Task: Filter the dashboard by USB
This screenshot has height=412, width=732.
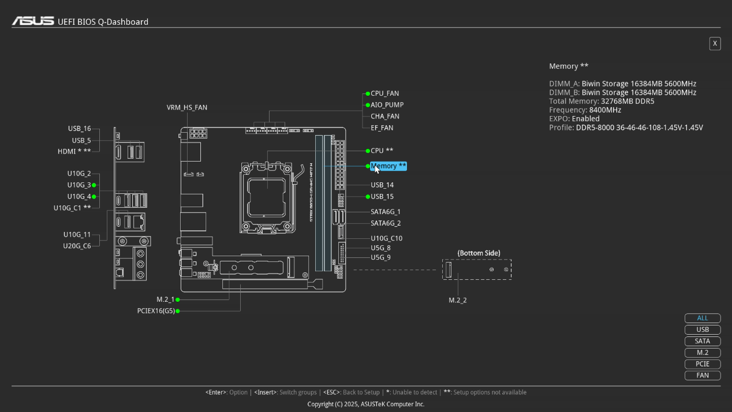Action: [x=703, y=329]
